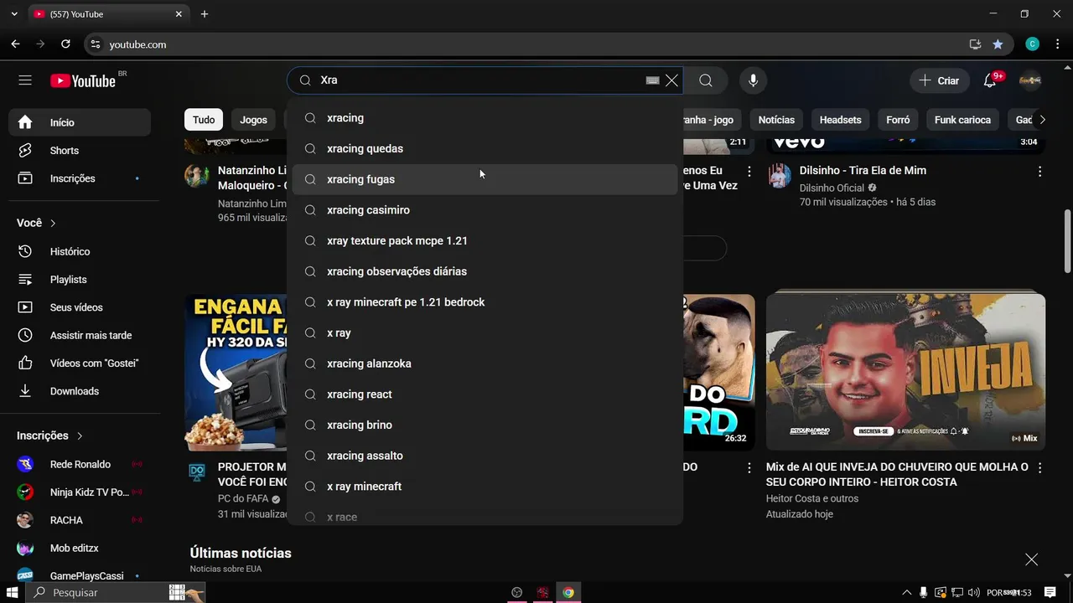Select the Tudo filter chip

tap(204, 120)
